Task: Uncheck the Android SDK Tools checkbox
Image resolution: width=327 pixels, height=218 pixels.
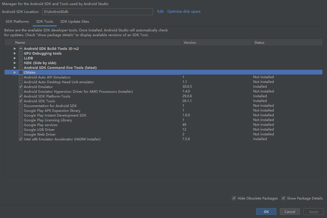Action: pos(21,101)
